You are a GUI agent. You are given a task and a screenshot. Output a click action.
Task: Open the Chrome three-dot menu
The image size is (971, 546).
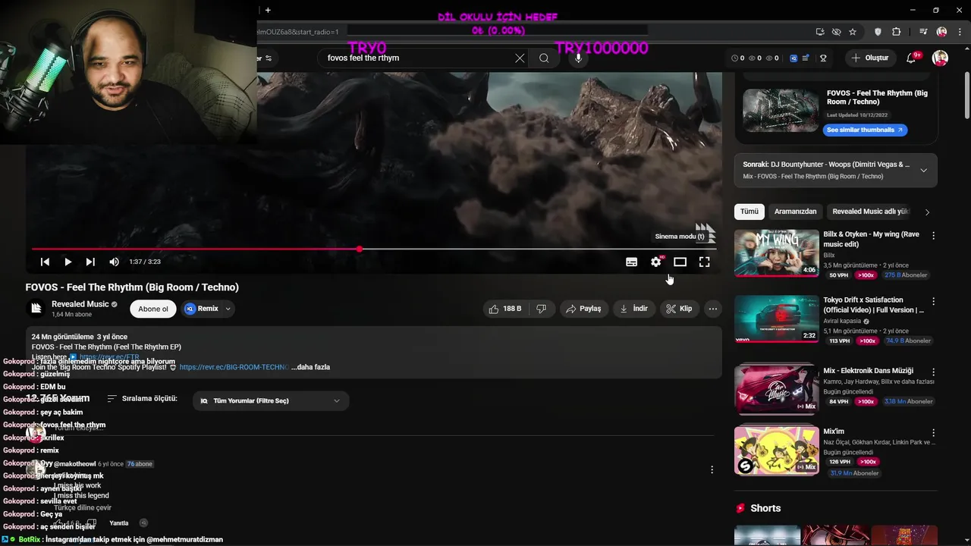coord(960,32)
